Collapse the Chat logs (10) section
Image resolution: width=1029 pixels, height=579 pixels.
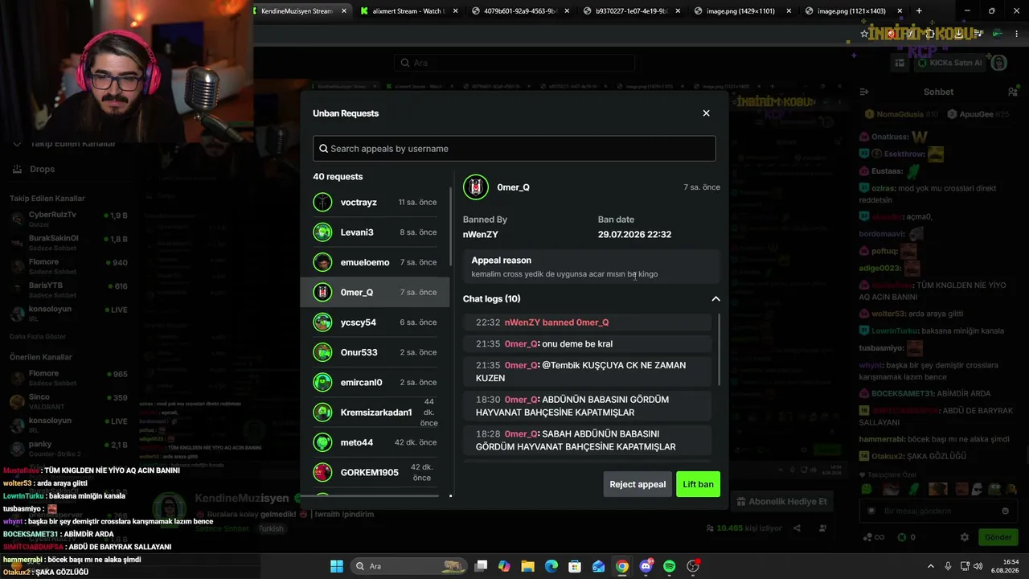tap(715, 299)
